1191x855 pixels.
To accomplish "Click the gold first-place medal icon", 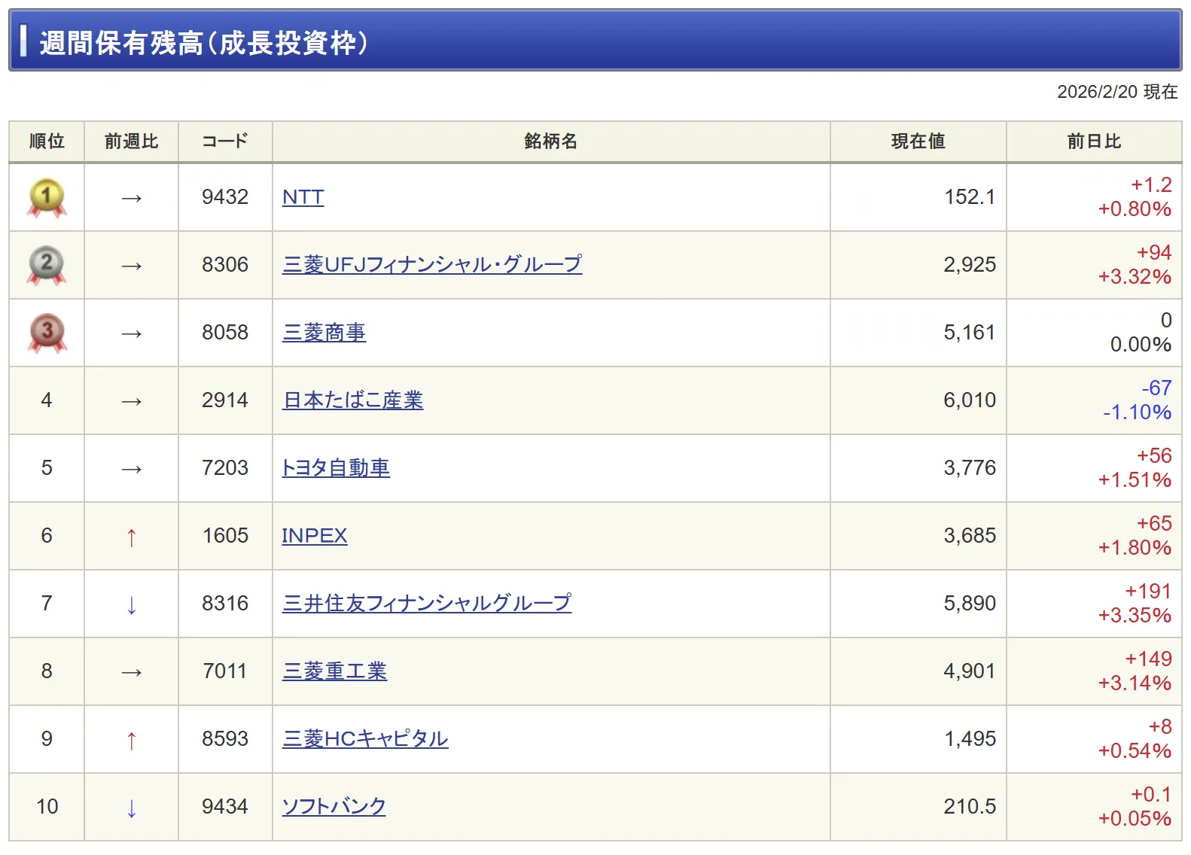I will click(x=47, y=197).
